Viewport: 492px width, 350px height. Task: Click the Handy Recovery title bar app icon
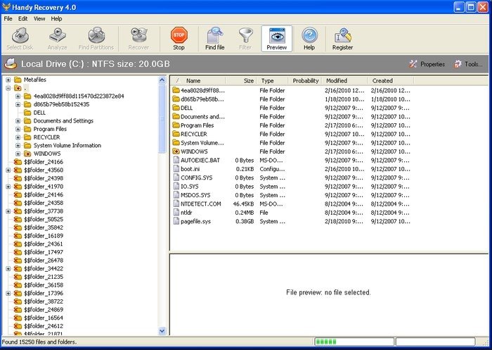click(6, 7)
